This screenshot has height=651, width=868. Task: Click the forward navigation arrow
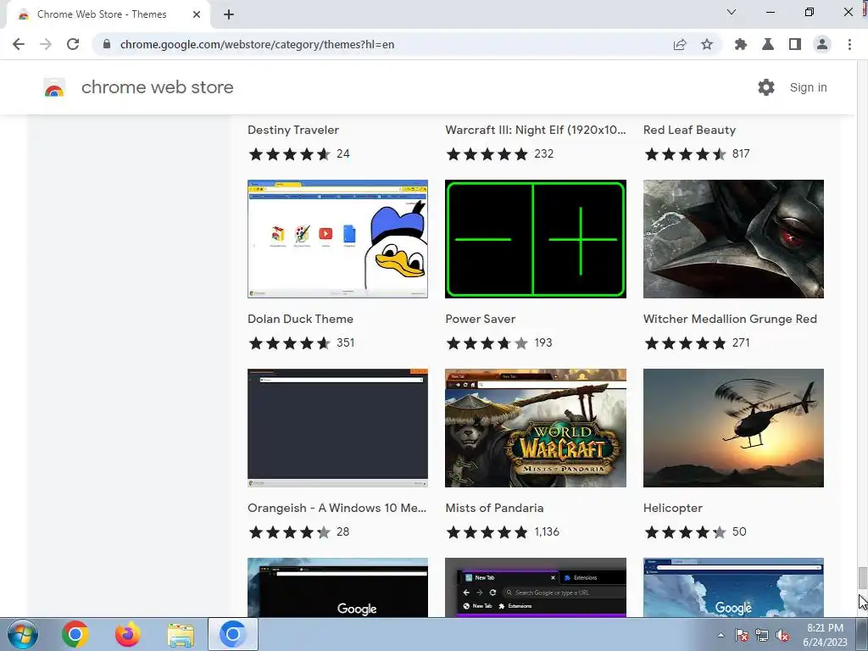pyautogui.click(x=46, y=44)
